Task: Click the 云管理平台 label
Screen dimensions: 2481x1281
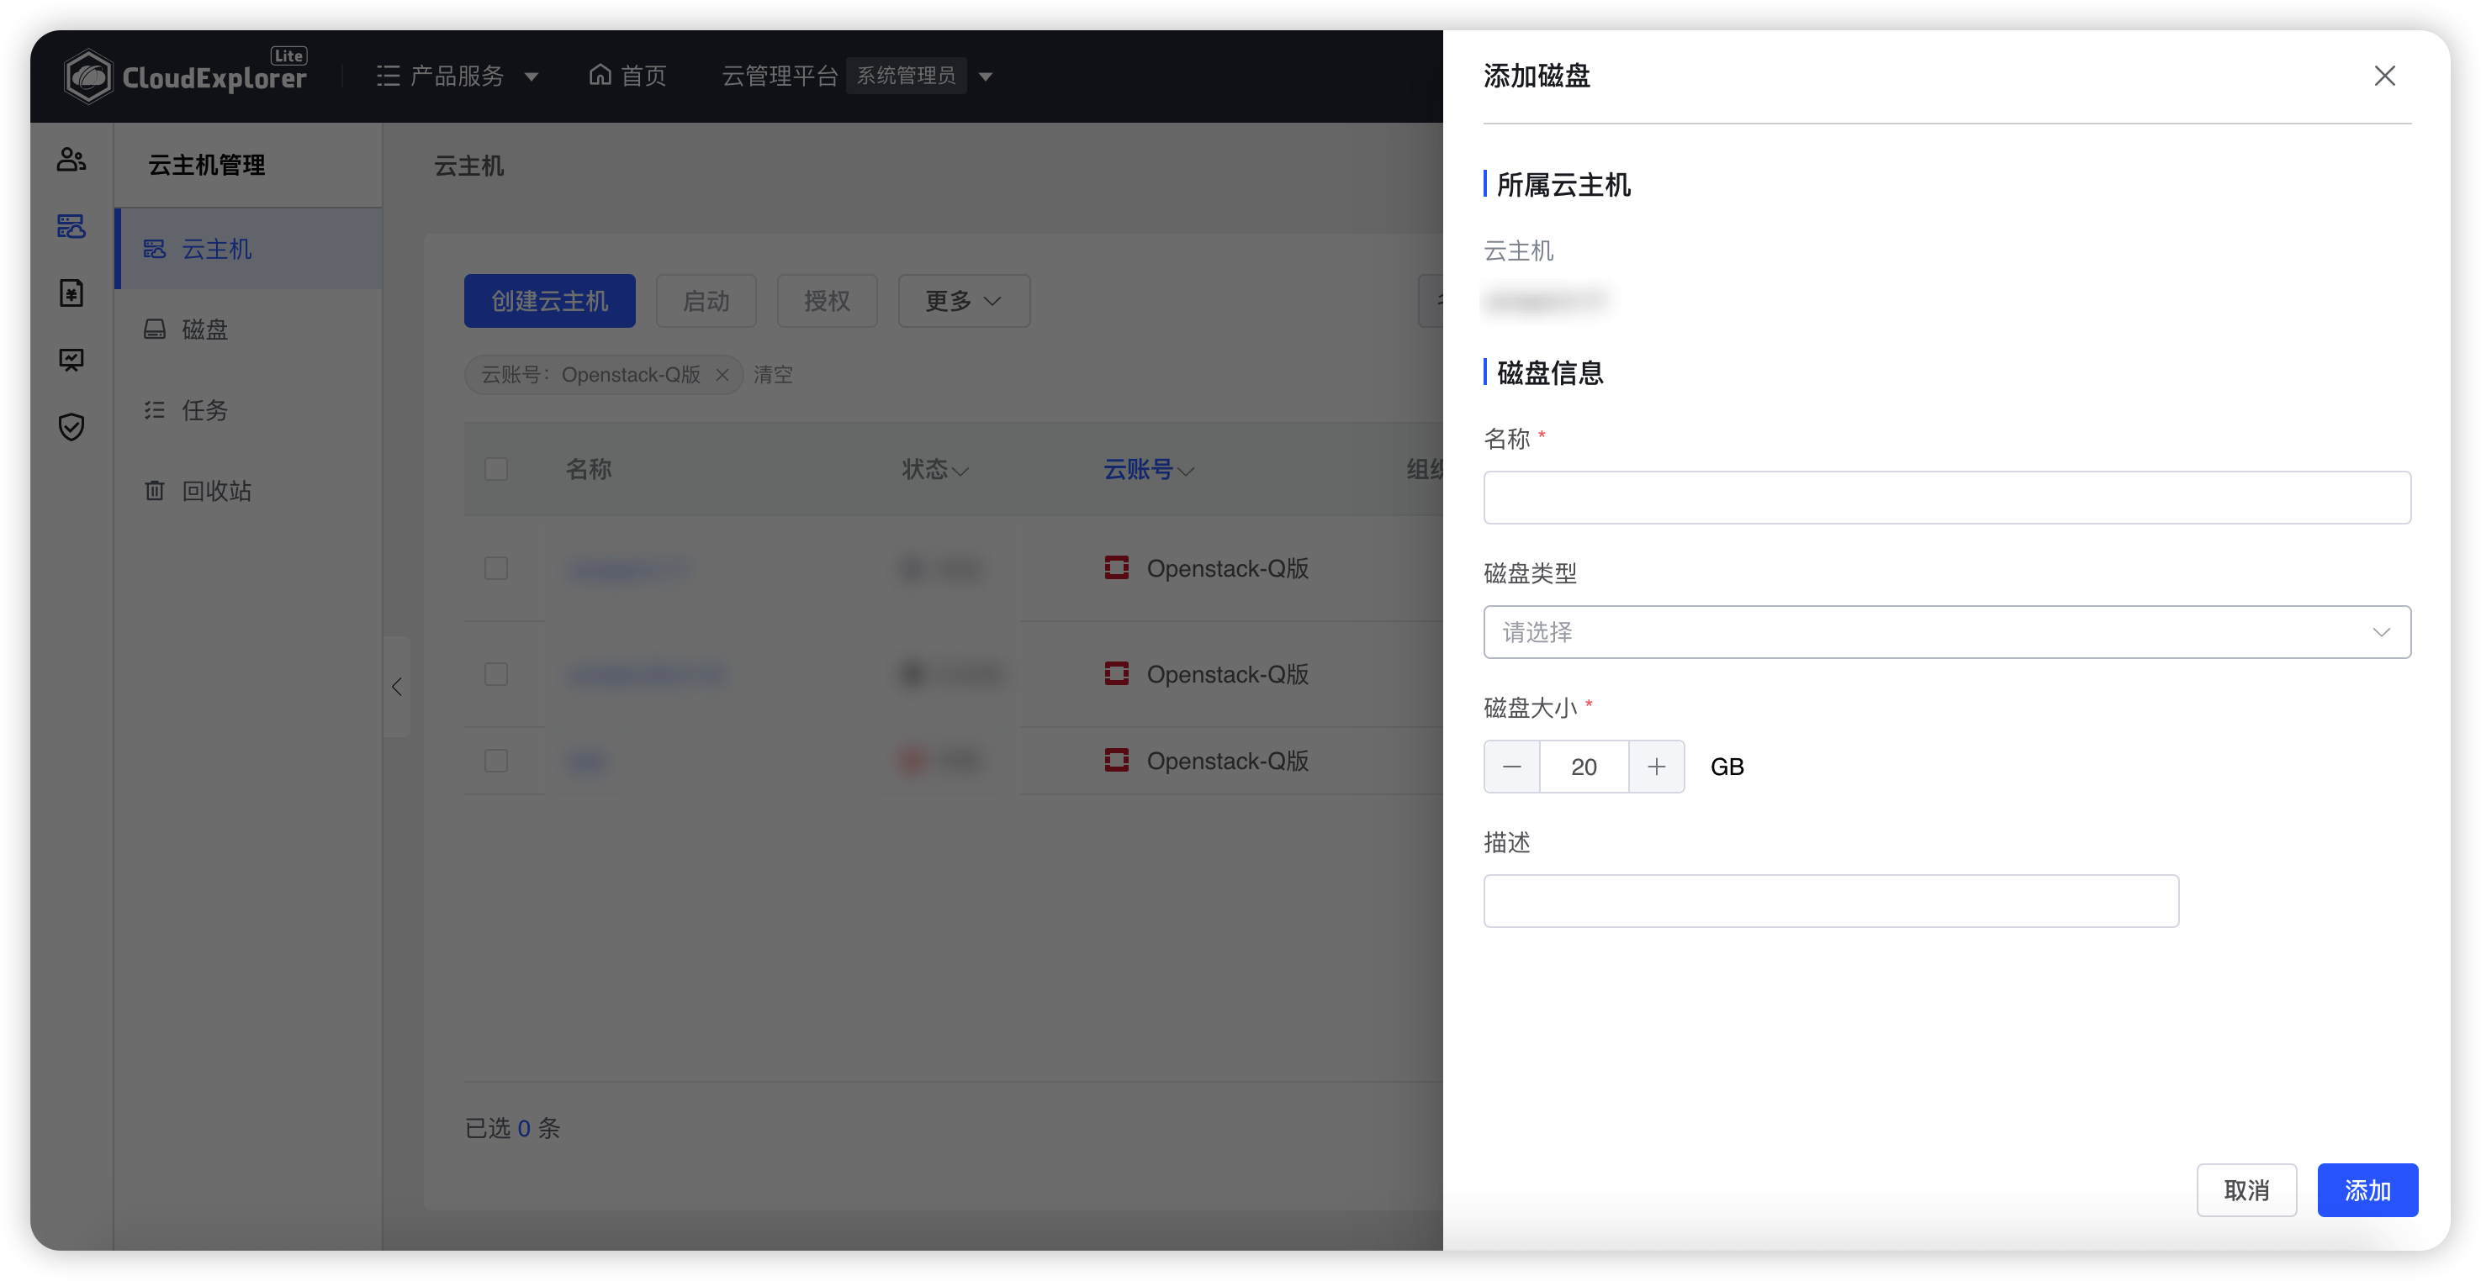Action: pos(779,76)
